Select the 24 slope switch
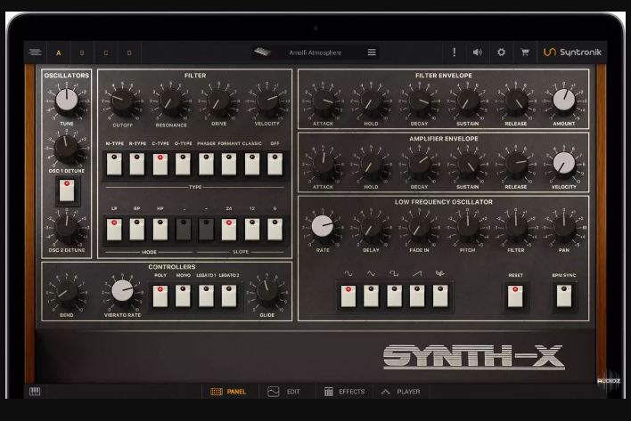The image size is (631, 421). point(229,230)
